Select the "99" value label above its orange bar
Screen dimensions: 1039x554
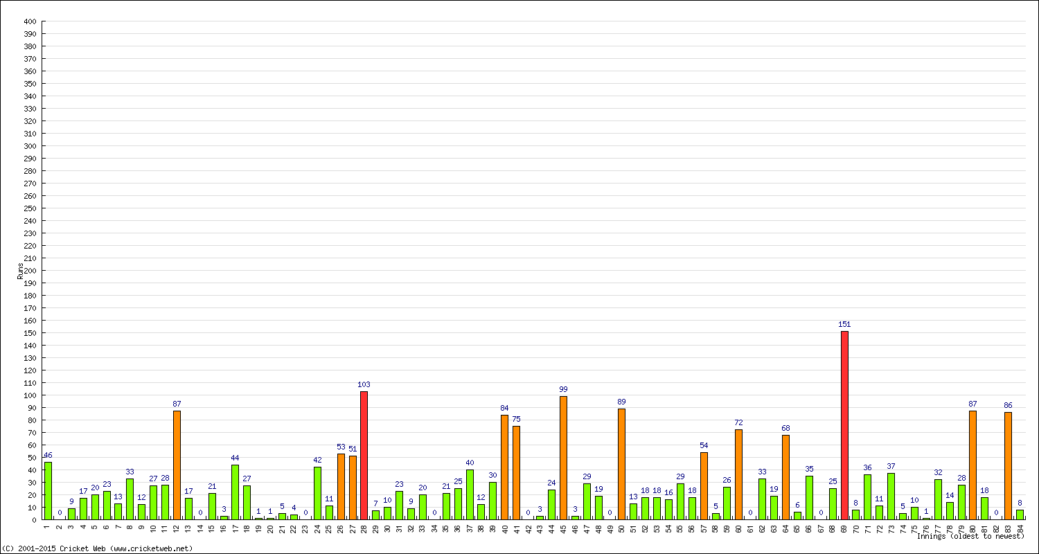[x=563, y=389]
